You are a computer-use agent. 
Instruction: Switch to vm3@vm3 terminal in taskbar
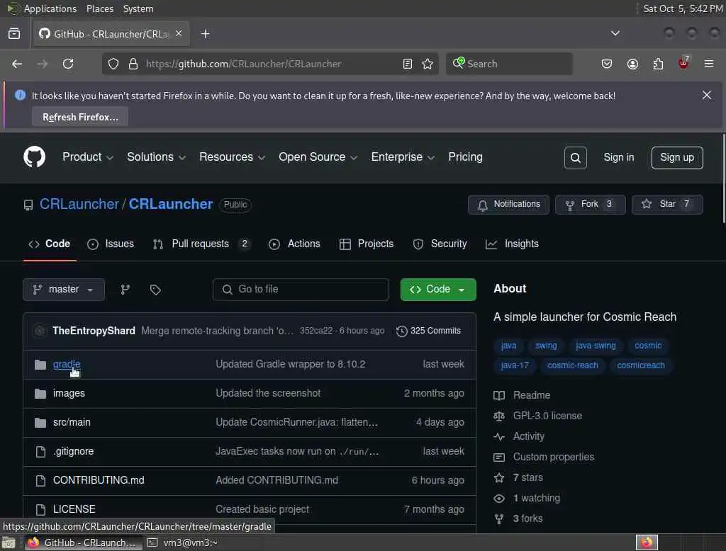point(182,543)
